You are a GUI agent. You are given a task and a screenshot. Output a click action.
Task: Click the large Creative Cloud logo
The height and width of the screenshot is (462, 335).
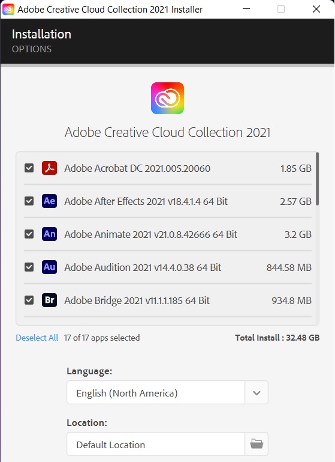pos(168,98)
